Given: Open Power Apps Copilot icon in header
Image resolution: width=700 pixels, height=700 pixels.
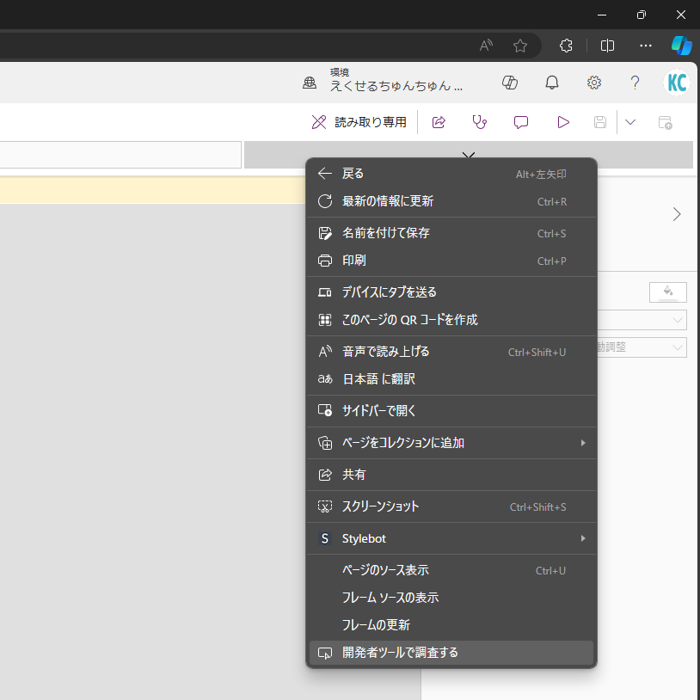Looking at the screenshot, I should coord(510,83).
